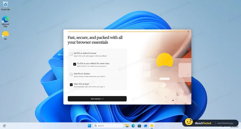Uncheck Open Dia at login
The width and height of the screenshot is (241, 129).
coord(71,85)
